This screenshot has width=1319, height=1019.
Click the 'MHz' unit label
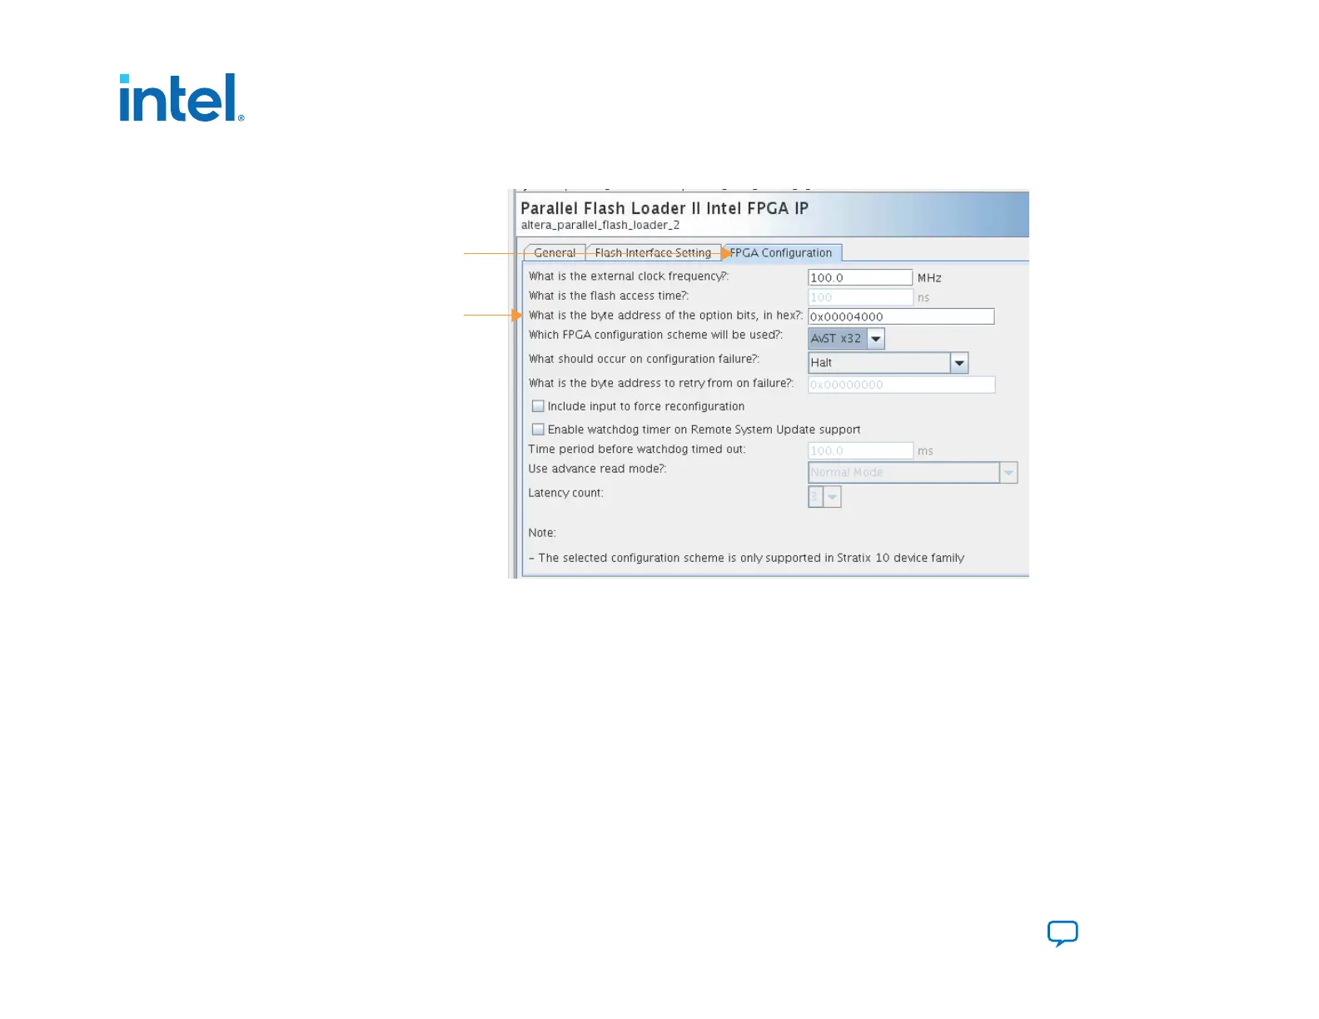click(x=929, y=278)
